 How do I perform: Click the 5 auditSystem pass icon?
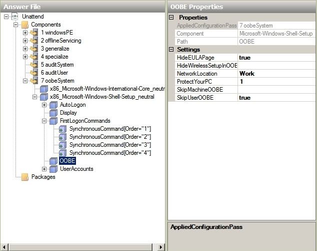coord(34,65)
